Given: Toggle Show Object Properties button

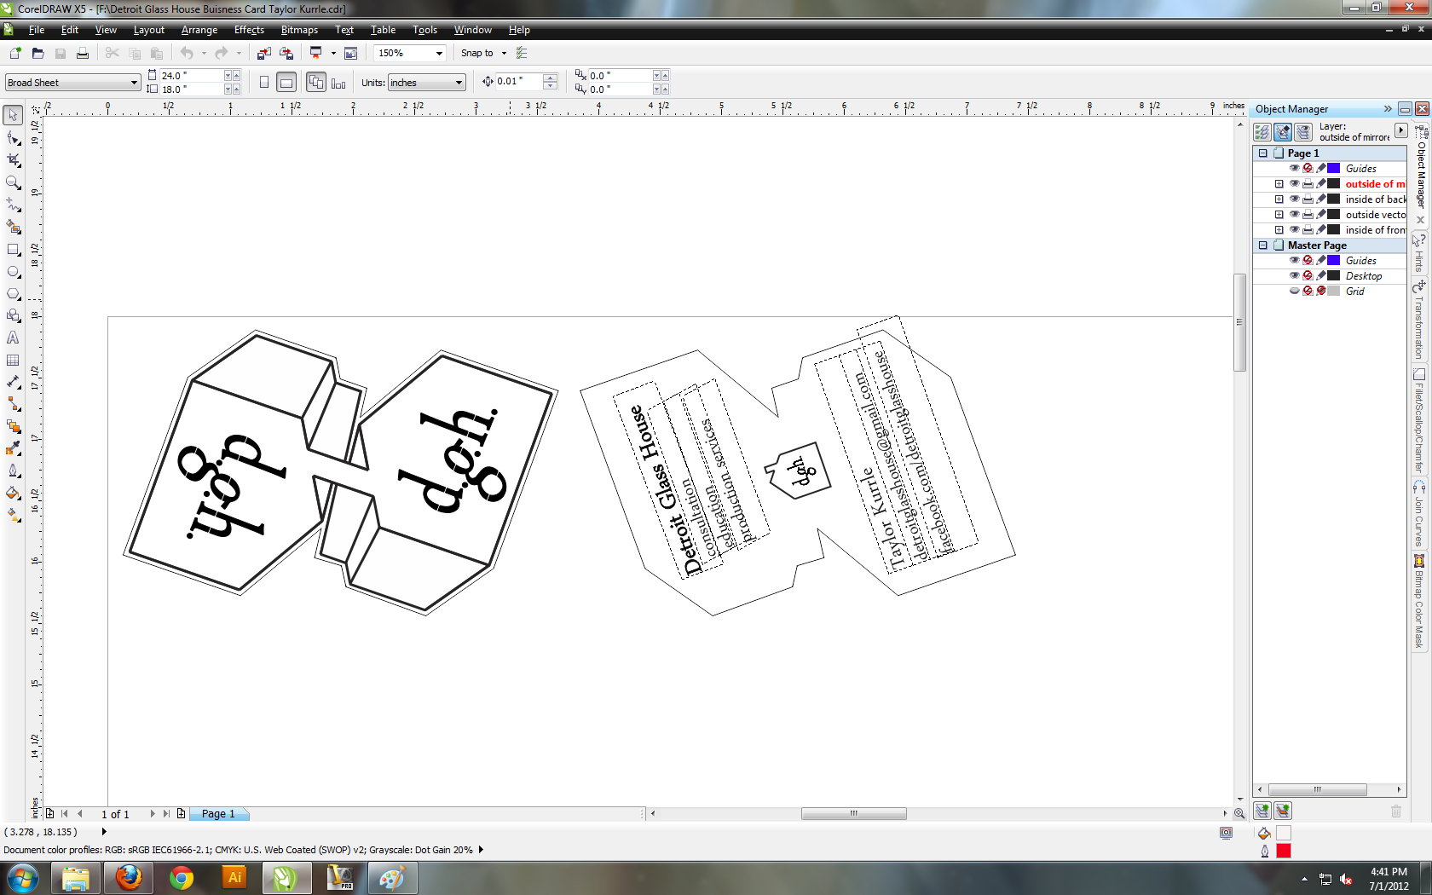Looking at the screenshot, I should (1262, 132).
